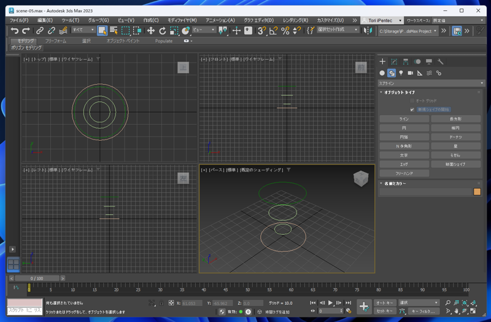The height and width of the screenshot is (322, 491).
Task: Click the Zoom Extents All viewport icon
Action: tap(473, 302)
